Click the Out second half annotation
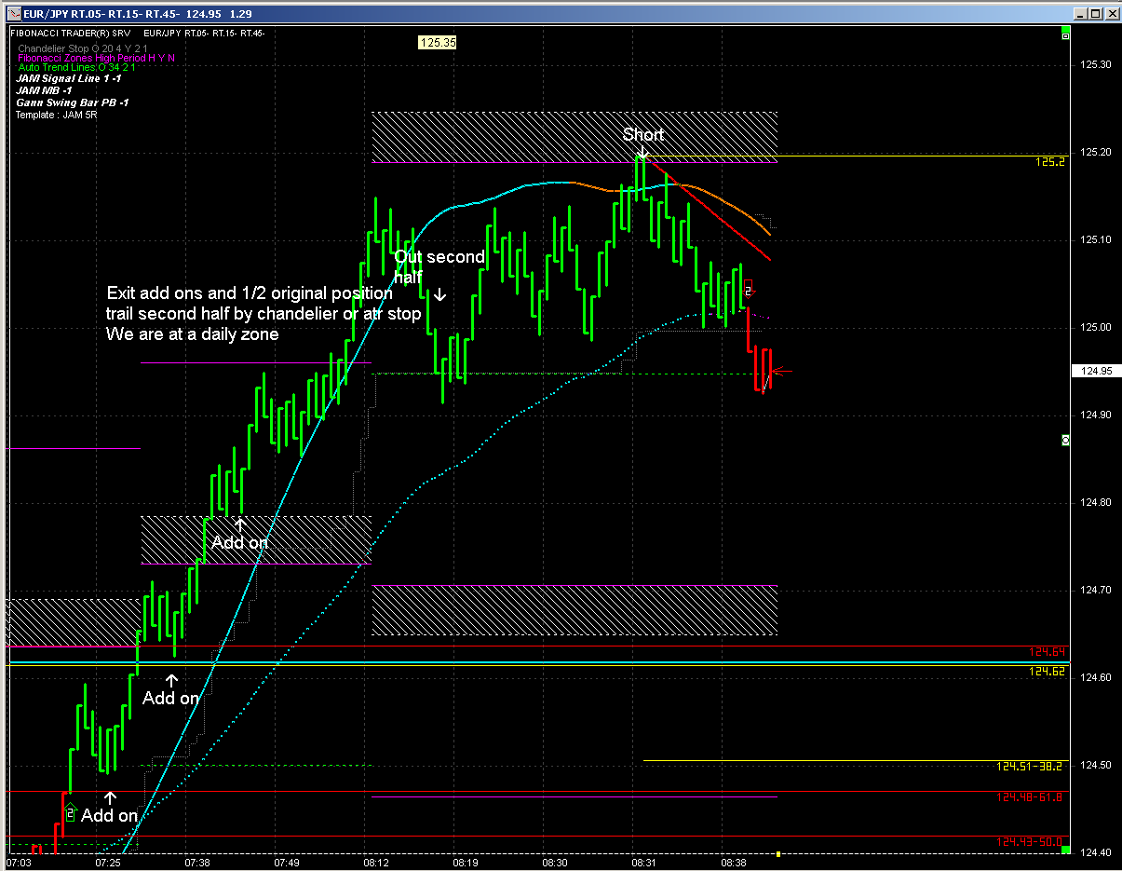The width and height of the screenshot is (1122, 871). (x=439, y=266)
